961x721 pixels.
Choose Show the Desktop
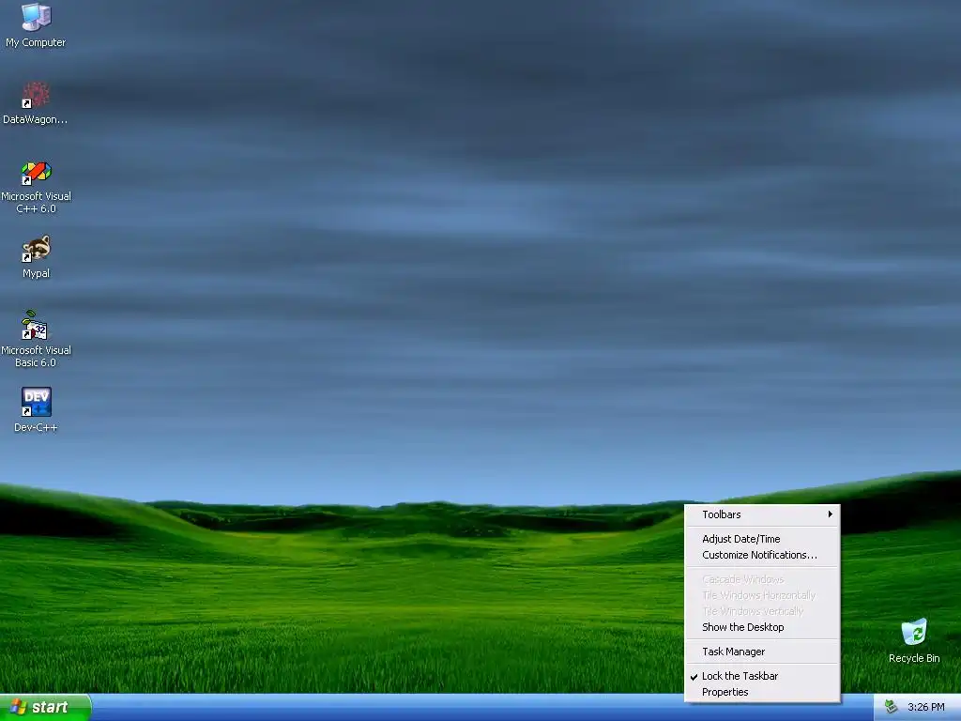(762, 627)
